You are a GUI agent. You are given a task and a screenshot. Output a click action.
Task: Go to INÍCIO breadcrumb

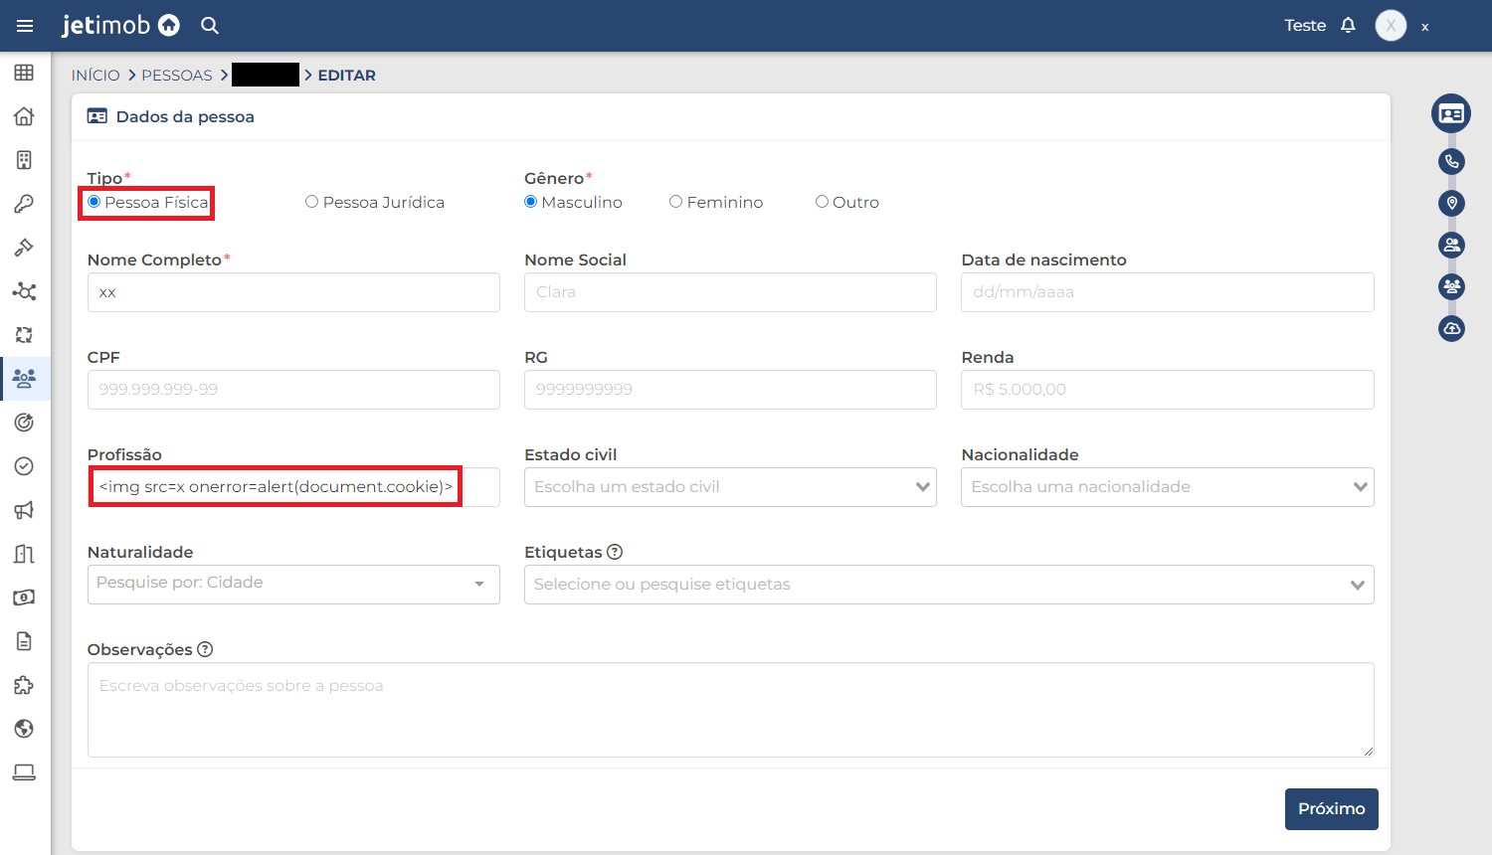(x=95, y=76)
